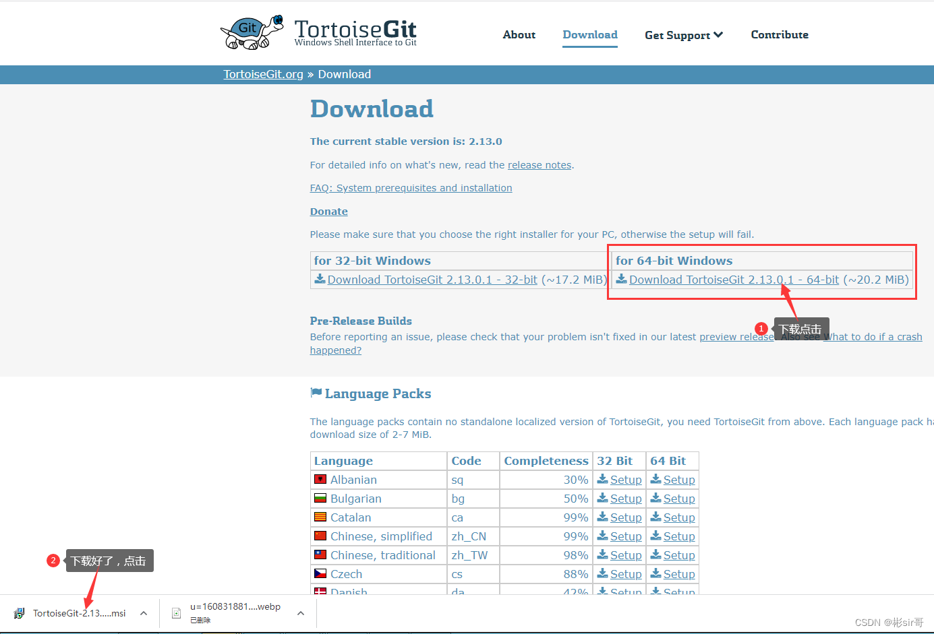Image resolution: width=934 pixels, height=634 pixels.
Task: Click the Language column header
Action: pyautogui.click(x=379, y=461)
